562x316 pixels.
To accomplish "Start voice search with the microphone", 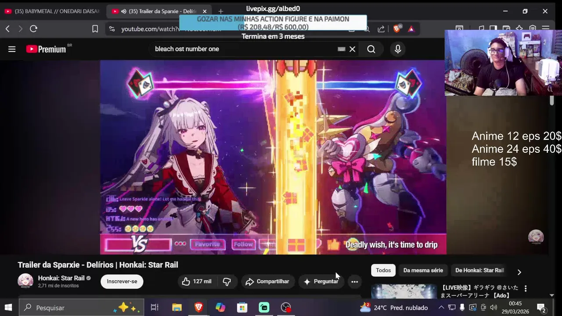I will point(398,49).
